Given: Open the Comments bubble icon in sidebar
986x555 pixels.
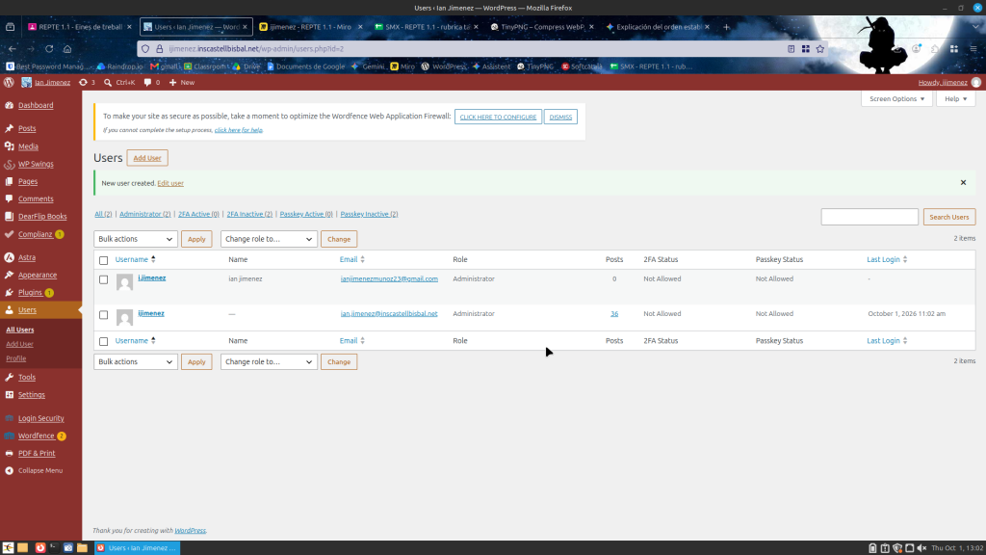Looking at the screenshot, I should click(x=10, y=198).
